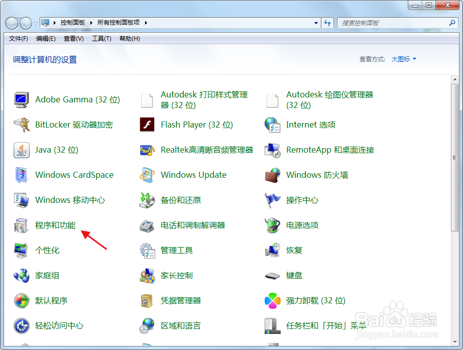463x350 pixels.
Task: Open the 强力卸载 (32 位) clover icon
Action: 273,301
